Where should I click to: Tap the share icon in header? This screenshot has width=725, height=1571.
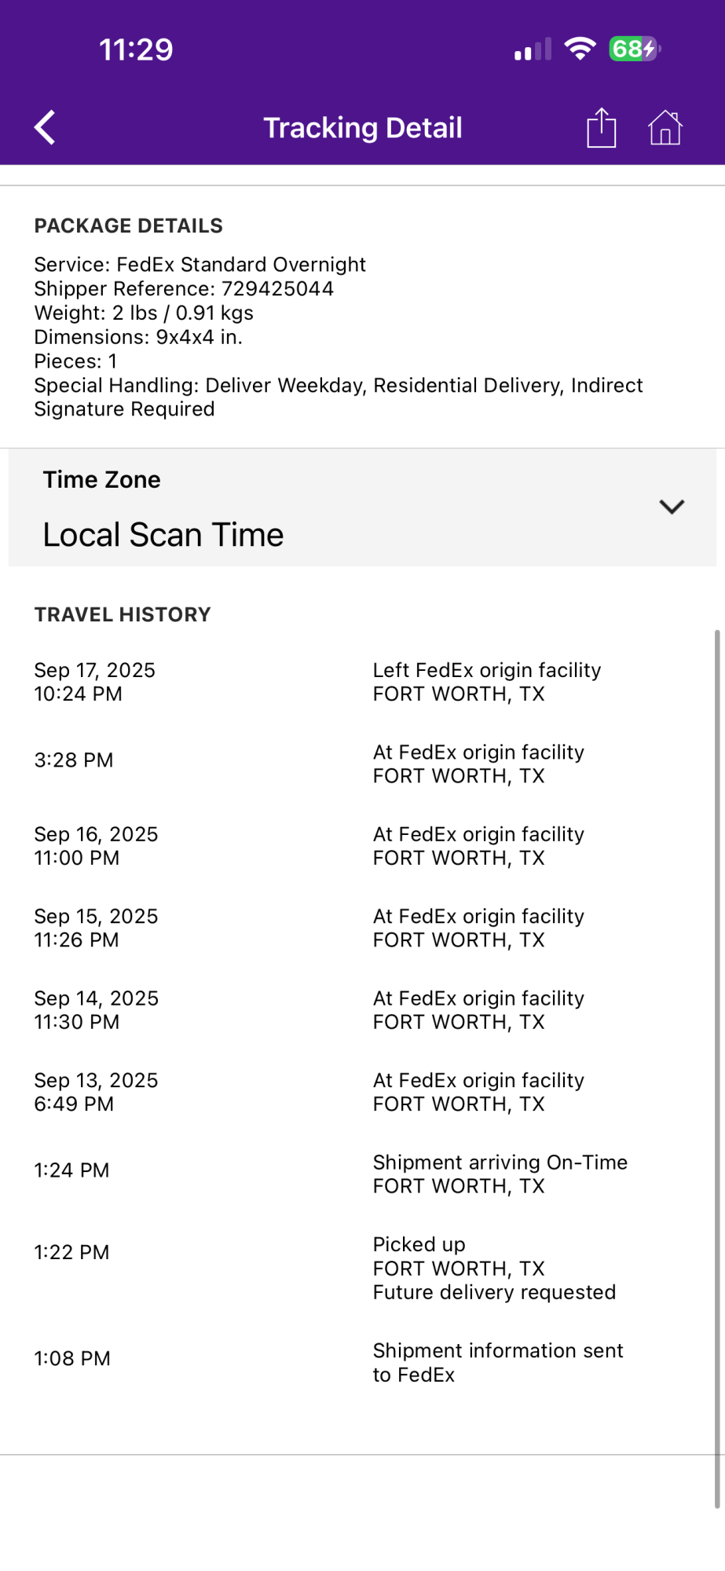[601, 128]
